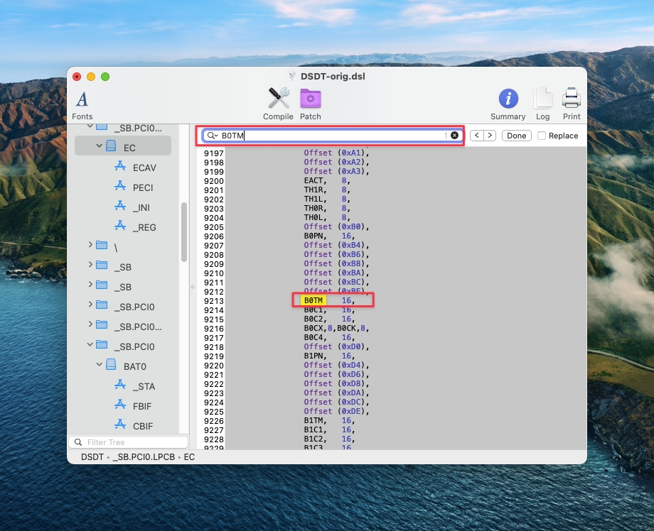Open the Patch tool
The image size is (654, 531).
point(310,99)
